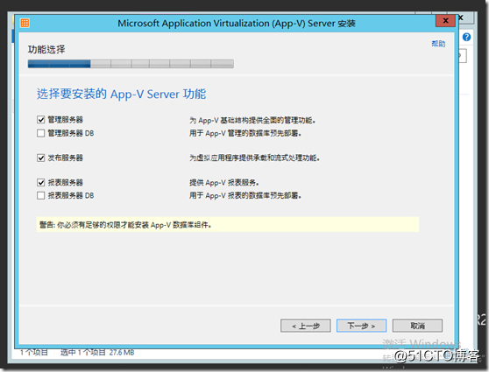Screen dimensions: 489x372
Task: Click the setup progress bar
Action: [x=131, y=64]
